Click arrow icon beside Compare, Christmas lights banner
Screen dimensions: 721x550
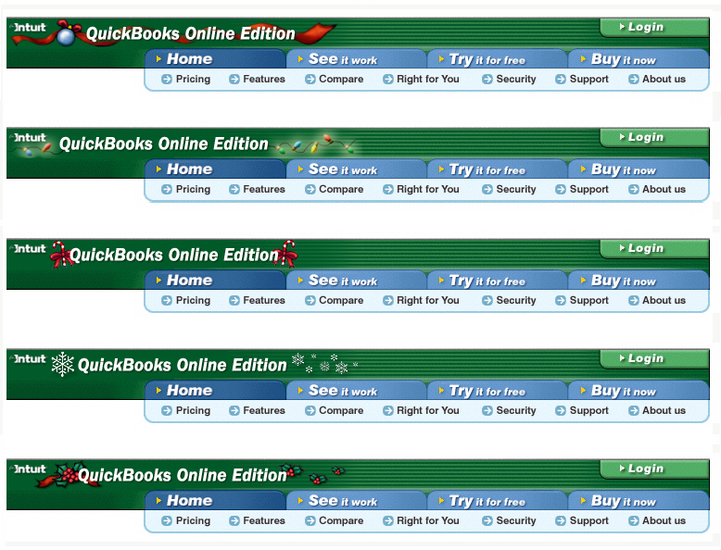pyautogui.click(x=310, y=189)
